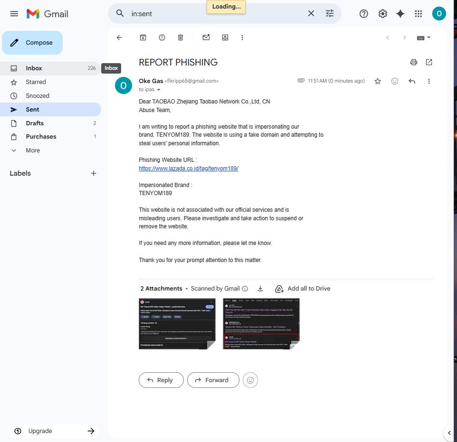This screenshot has height=442, width=457.
Task: Click the Forward button
Action: pos(213,380)
